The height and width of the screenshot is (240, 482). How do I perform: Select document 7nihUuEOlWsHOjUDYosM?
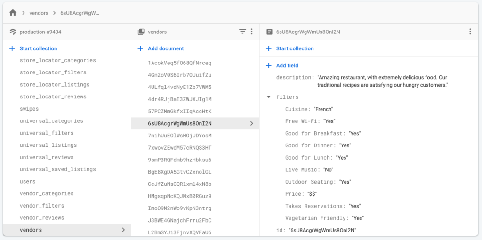[180, 136]
